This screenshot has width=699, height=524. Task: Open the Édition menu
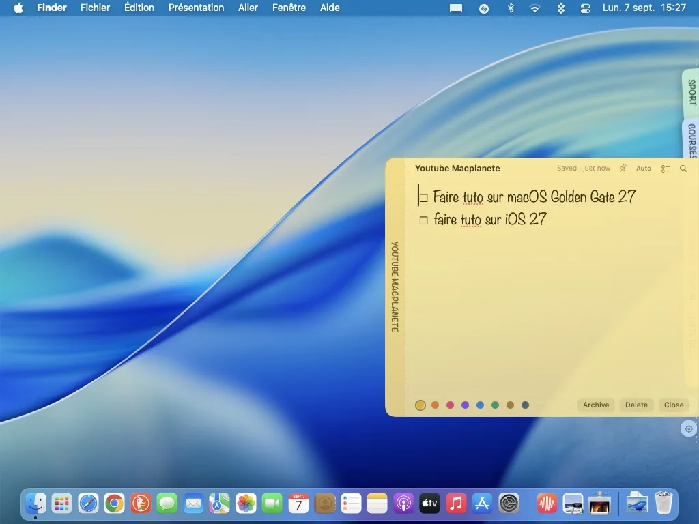click(x=139, y=8)
